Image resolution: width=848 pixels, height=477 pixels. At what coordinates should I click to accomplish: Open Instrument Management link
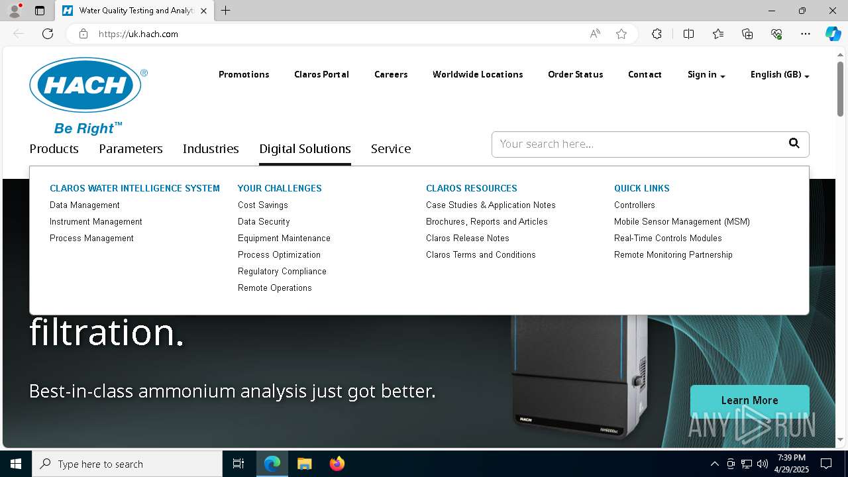[x=96, y=222]
